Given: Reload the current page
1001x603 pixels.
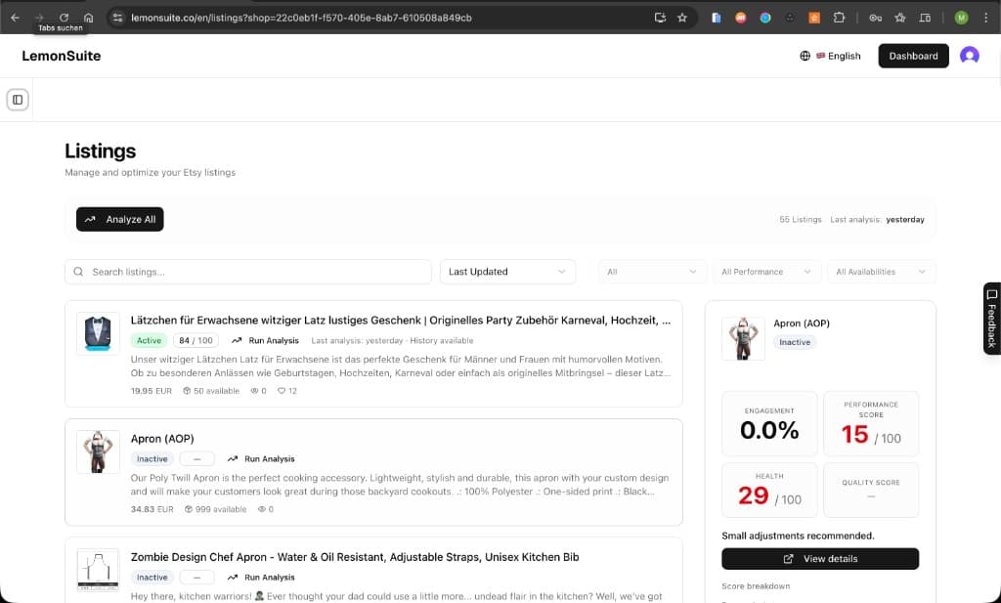Looking at the screenshot, I should coord(64,18).
